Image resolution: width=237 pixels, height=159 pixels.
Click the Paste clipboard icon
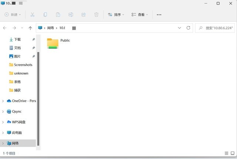(x=58, y=15)
